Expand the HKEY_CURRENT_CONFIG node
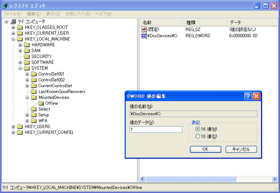The image size is (280, 193). [13, 132]
